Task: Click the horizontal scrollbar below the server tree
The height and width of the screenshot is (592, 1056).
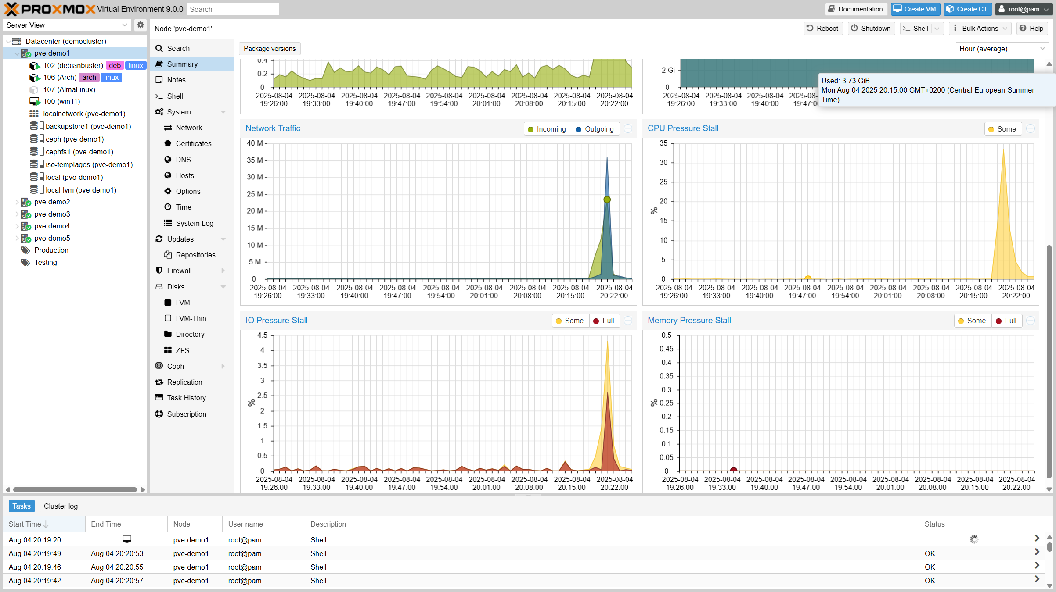Action: (75, 489)
